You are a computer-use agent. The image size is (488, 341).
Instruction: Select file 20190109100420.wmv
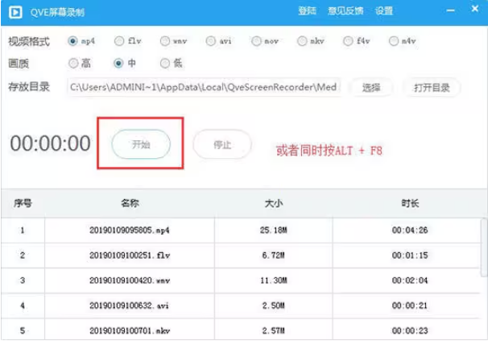[130, 281]
